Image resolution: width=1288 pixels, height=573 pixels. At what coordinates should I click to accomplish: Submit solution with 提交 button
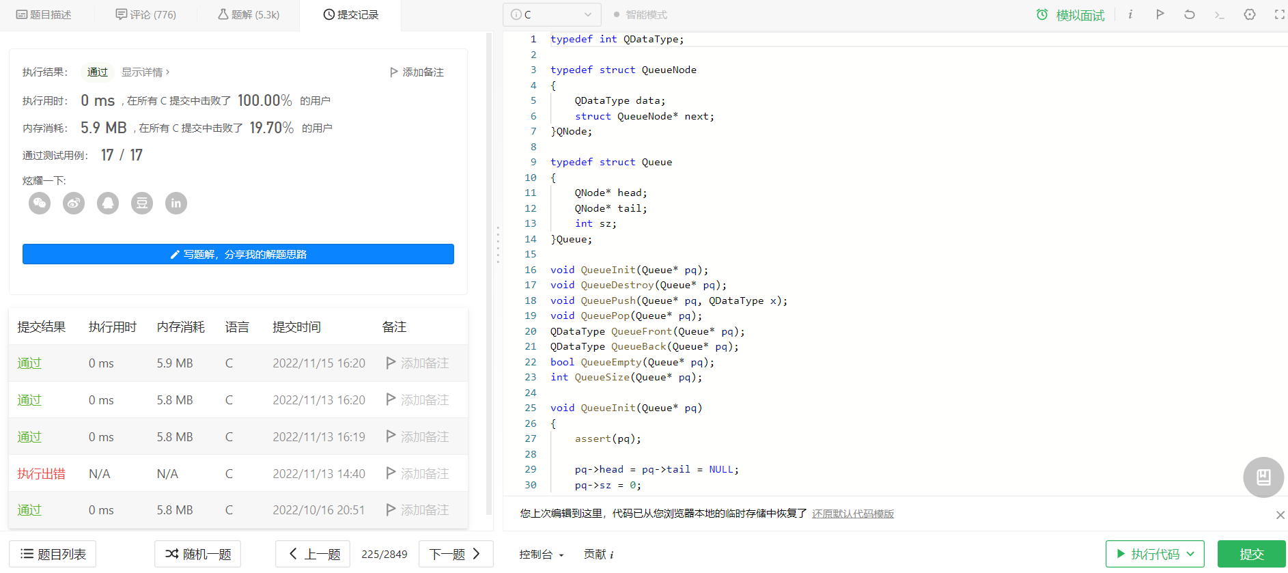pyautogui.click(x=1252, y=554)
